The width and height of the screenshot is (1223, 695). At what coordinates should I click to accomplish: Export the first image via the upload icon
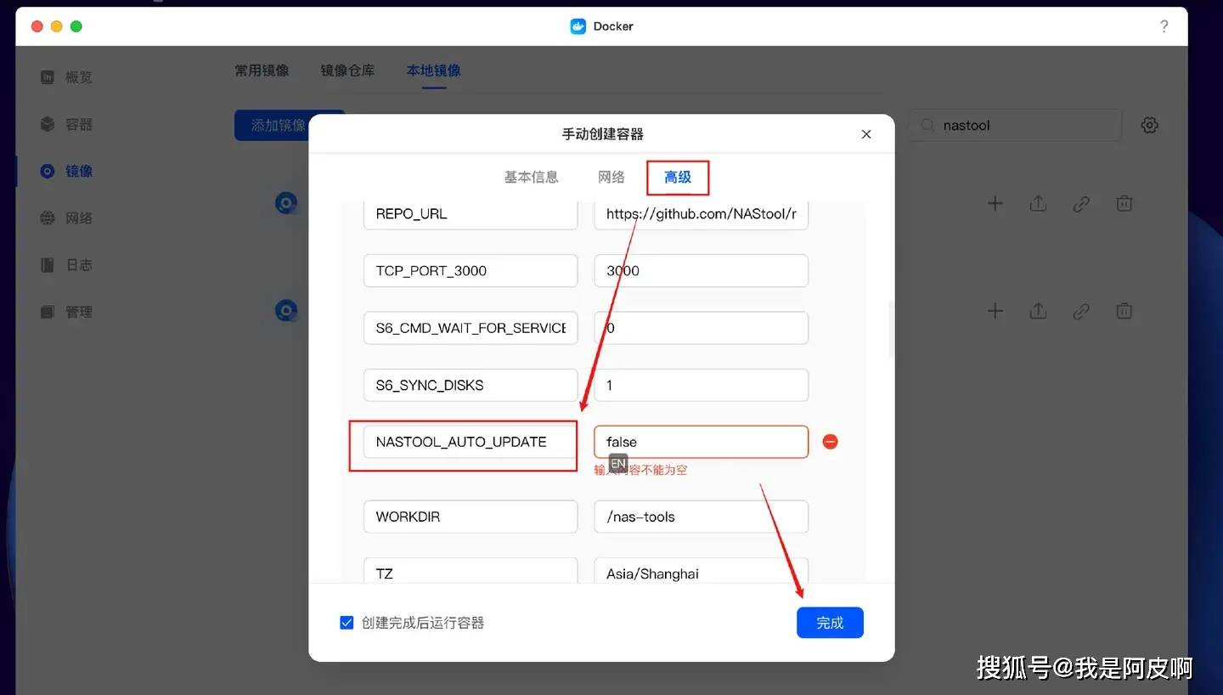(x=1038, y=203)
